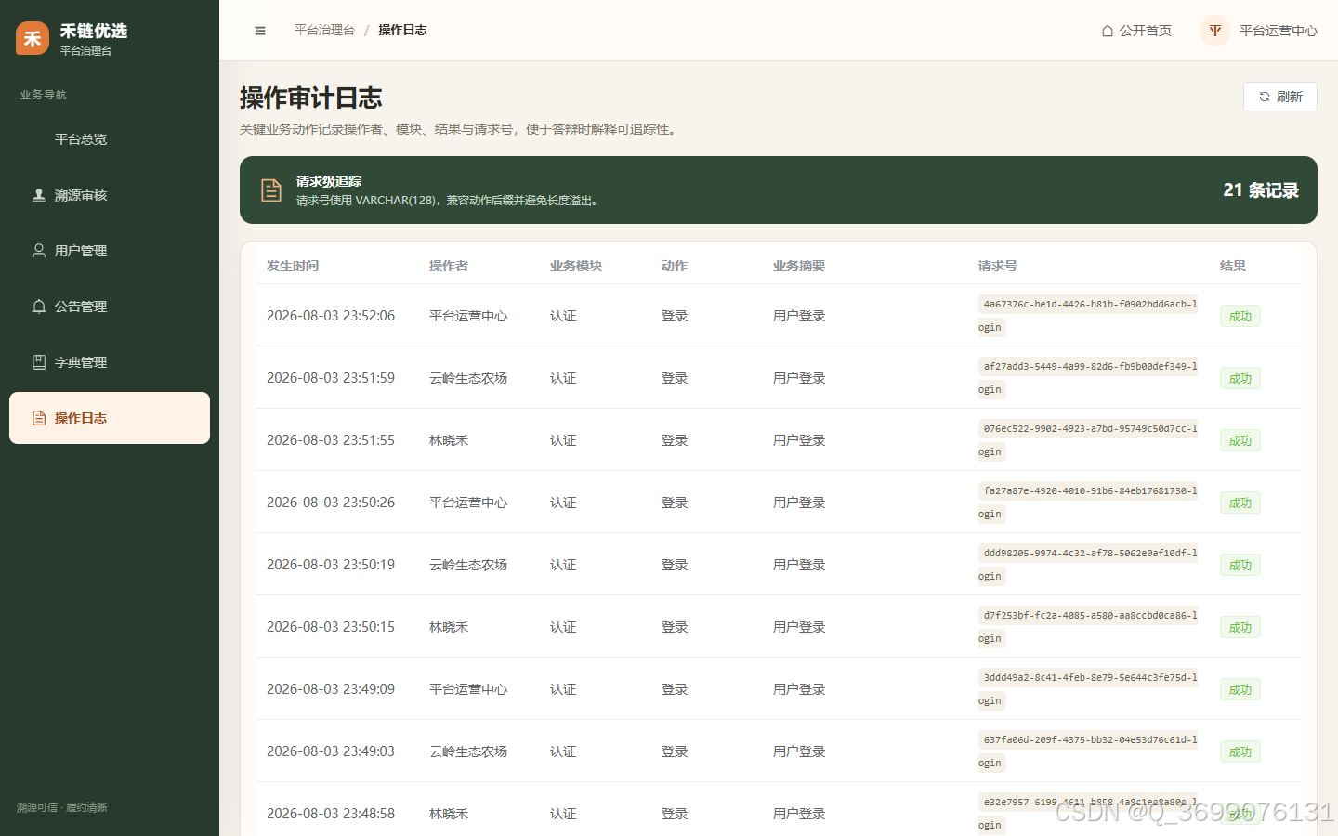Click the 平台治理台 breadcrumb link

tap(324, 31)
